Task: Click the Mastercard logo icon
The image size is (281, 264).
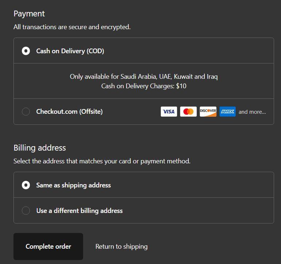Action: tap(188, 112)
